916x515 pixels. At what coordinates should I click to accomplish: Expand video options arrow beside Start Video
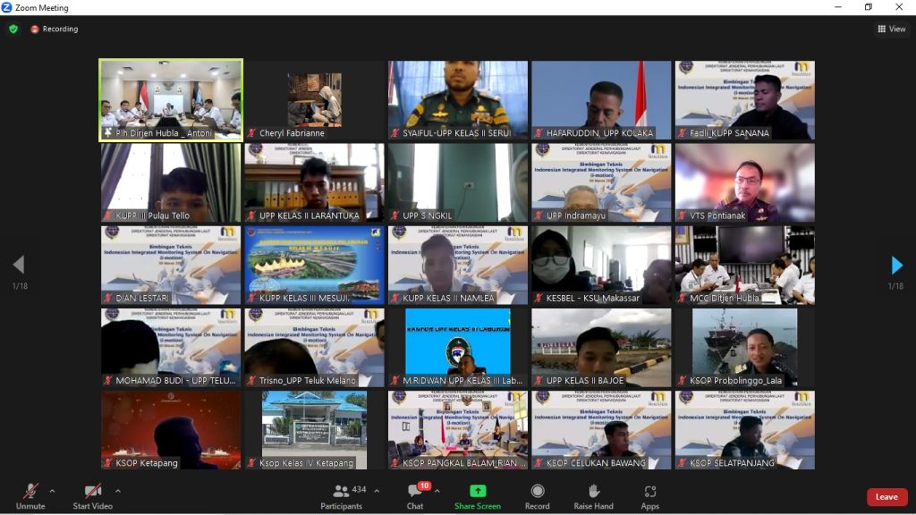coord(117,490)
